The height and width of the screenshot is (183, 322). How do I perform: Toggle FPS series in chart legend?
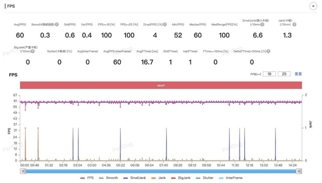pyautogui.click(x=87, y=178)
